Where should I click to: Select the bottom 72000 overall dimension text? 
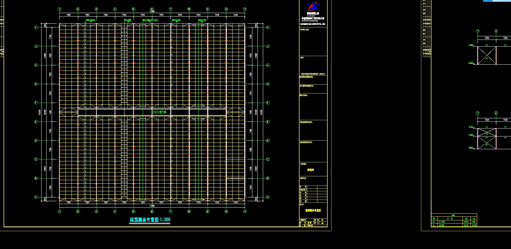pos(152,206)
